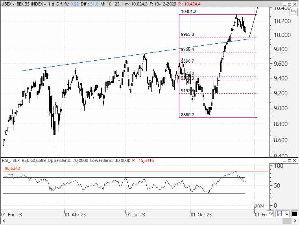Viewport: 299px width, 225px height.
Task: Click the 01-Oct-23 date axis label
Action: [201, 215]
